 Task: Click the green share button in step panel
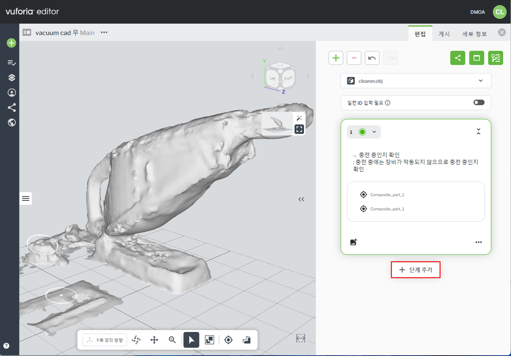point(457,58)
